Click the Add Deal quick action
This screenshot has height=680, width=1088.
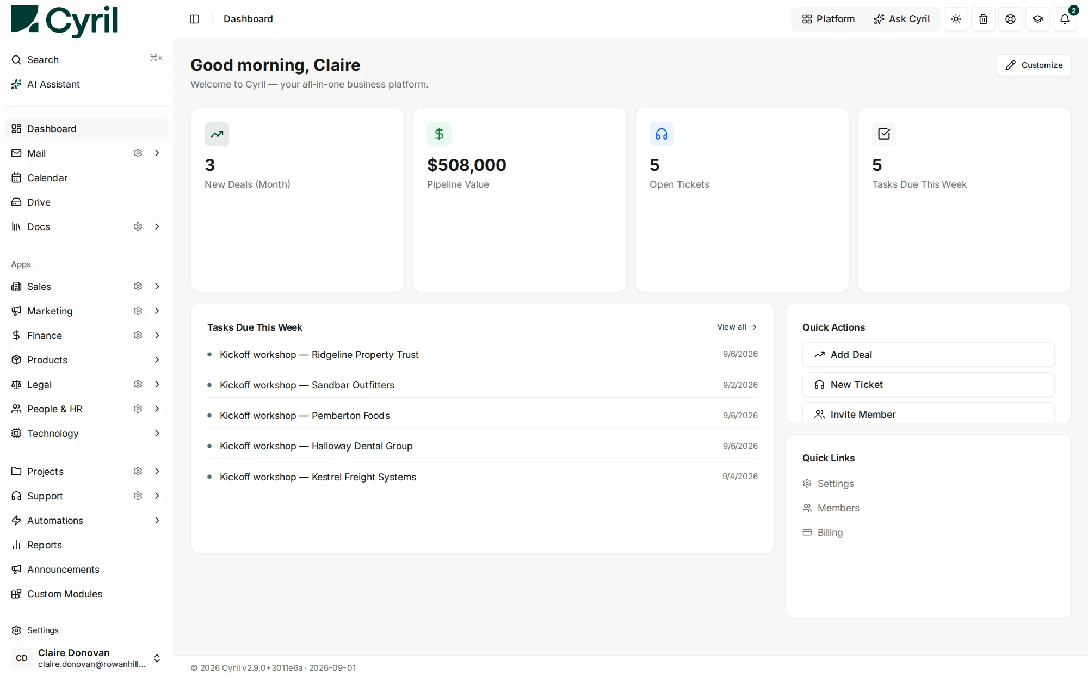928,355
